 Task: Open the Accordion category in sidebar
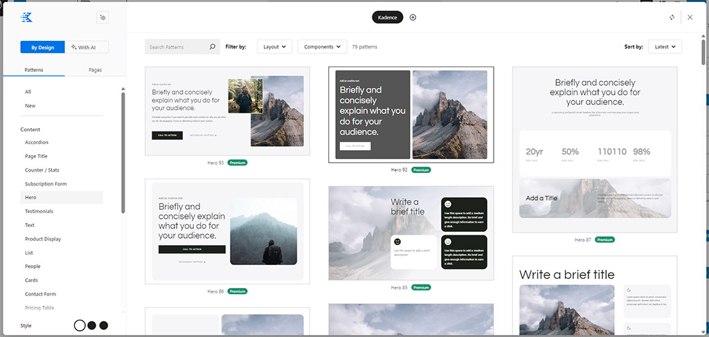click(x=37, y=142)
